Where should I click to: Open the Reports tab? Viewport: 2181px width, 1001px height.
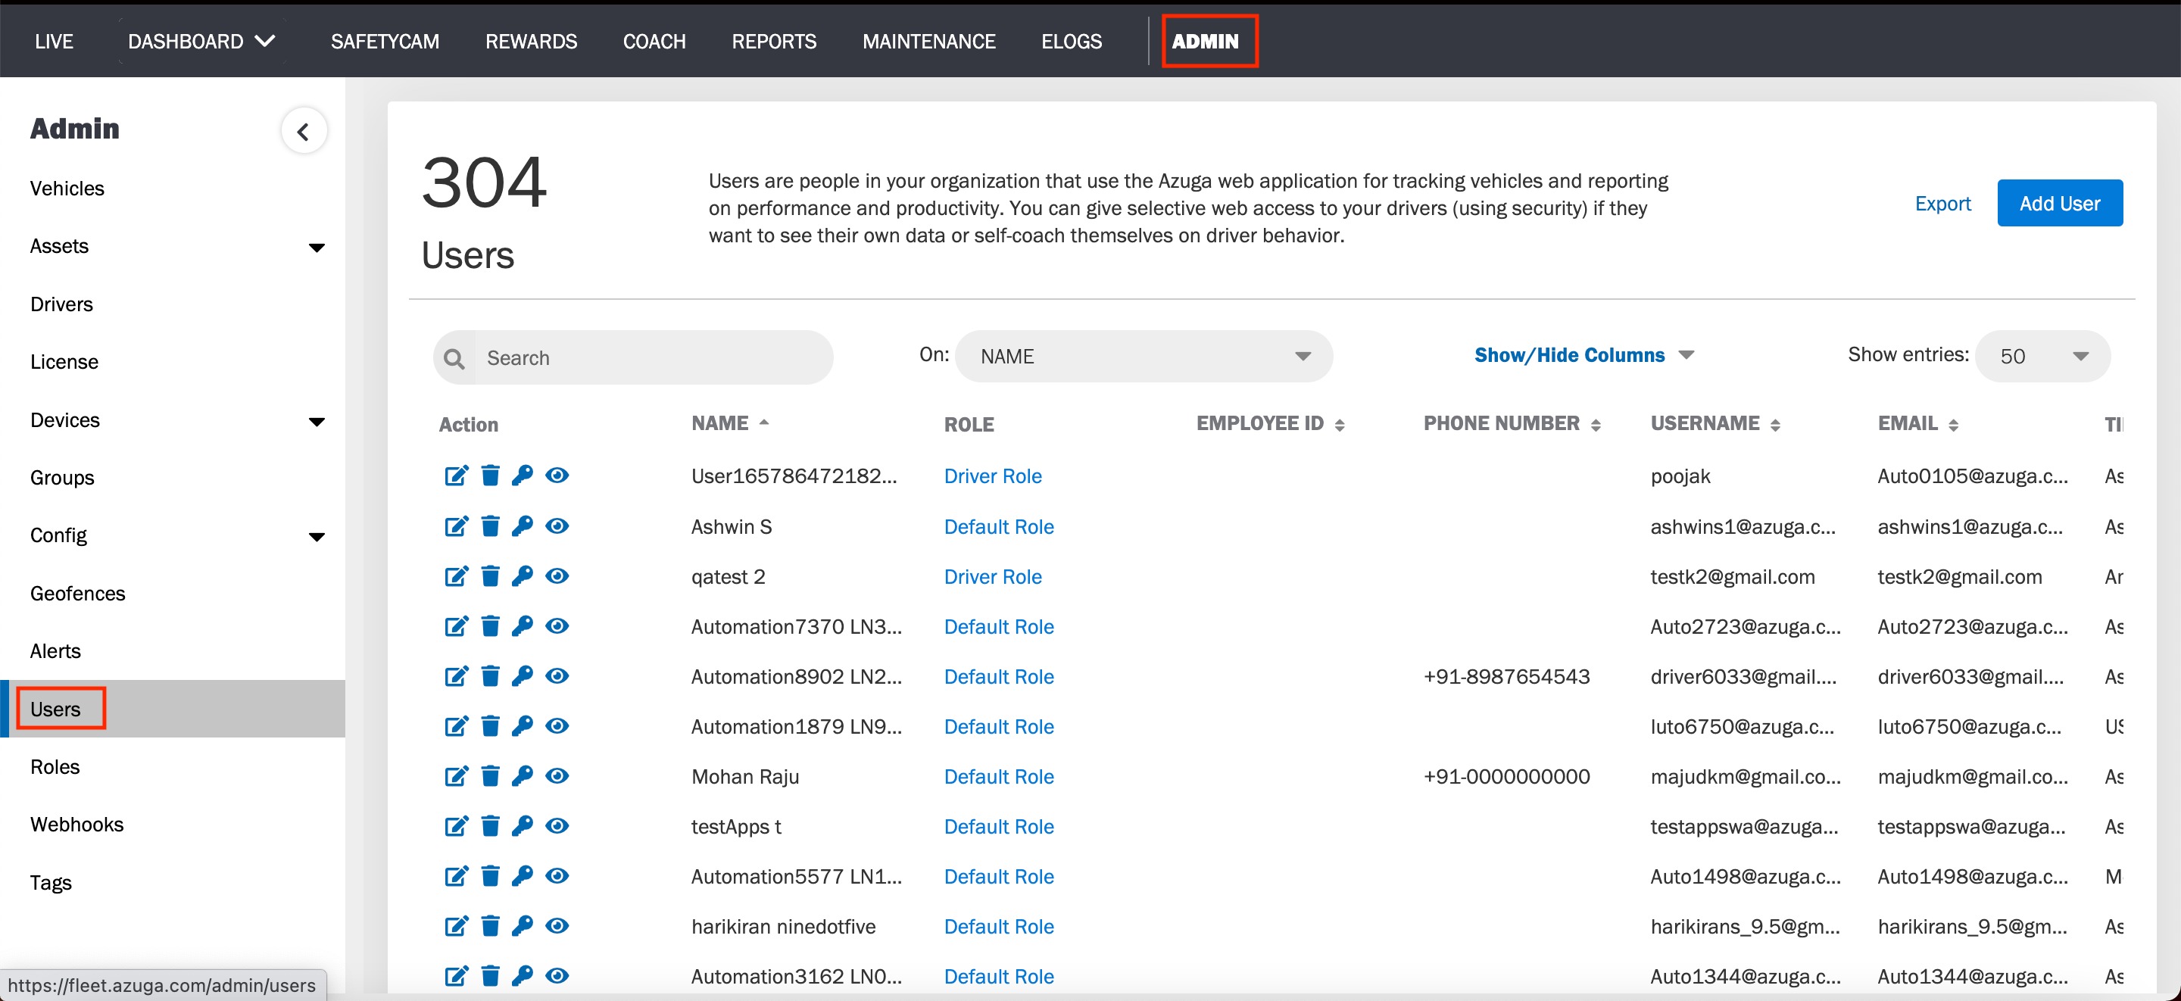(774, 41)
